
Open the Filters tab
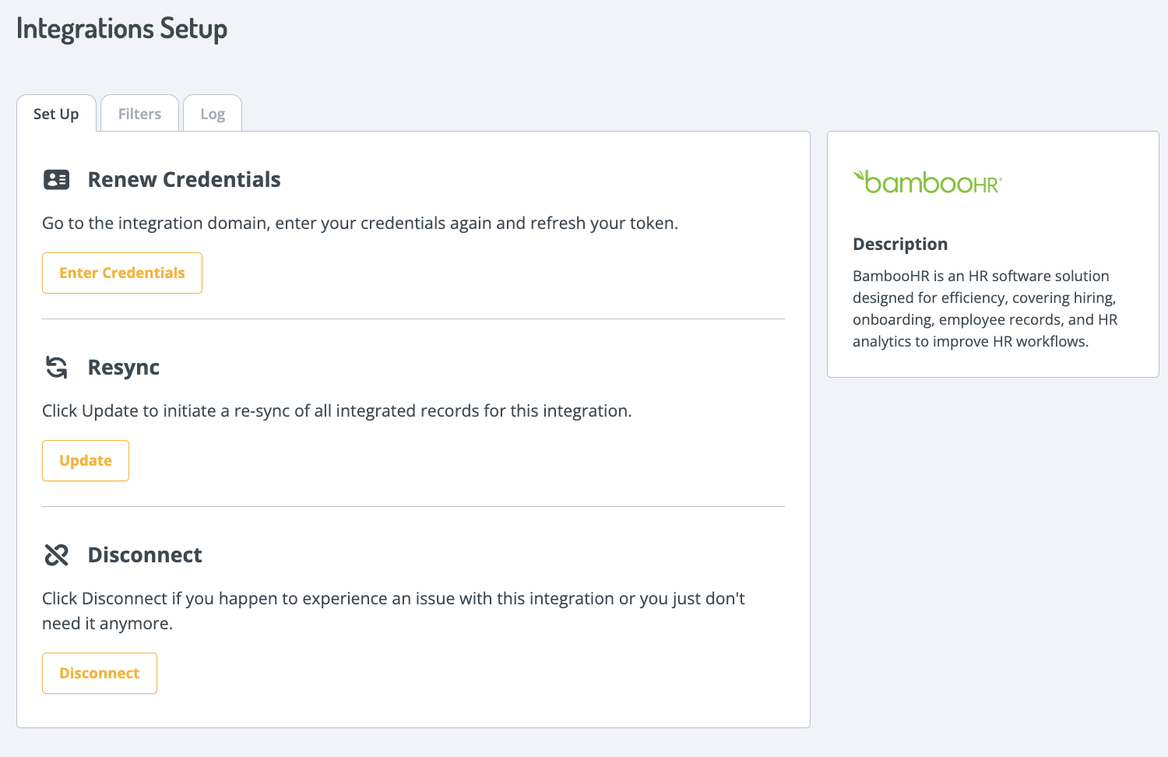point(140,114)
